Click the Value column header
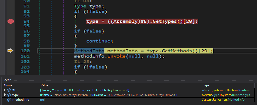Screen dimensions: 257x105 44,85
